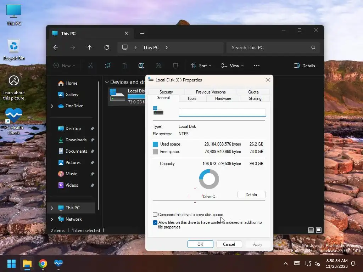This screenshot has height=272, width=363.
Task: Expand the Network tree node
Action: 52,219
